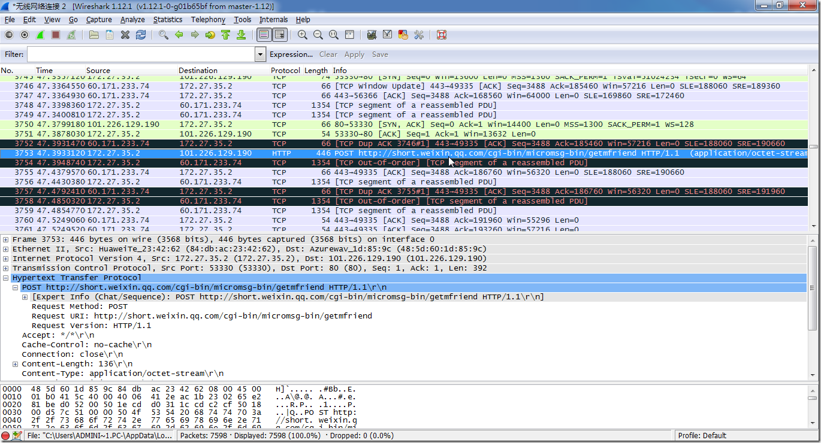Open the capture interfaces list icon

[9, 35]
